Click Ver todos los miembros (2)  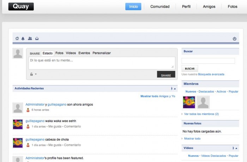tap(201, 114)
